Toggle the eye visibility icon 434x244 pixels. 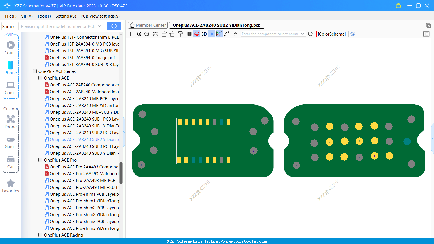(353, 34)
